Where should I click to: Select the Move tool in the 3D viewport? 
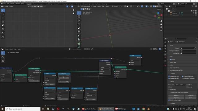(79, 21)
